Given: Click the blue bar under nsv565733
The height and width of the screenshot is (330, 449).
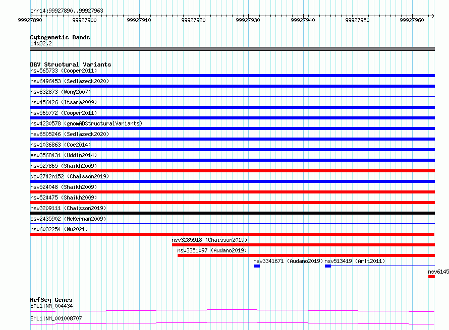Looking at the screenshot, I should (x=232, y=76).
